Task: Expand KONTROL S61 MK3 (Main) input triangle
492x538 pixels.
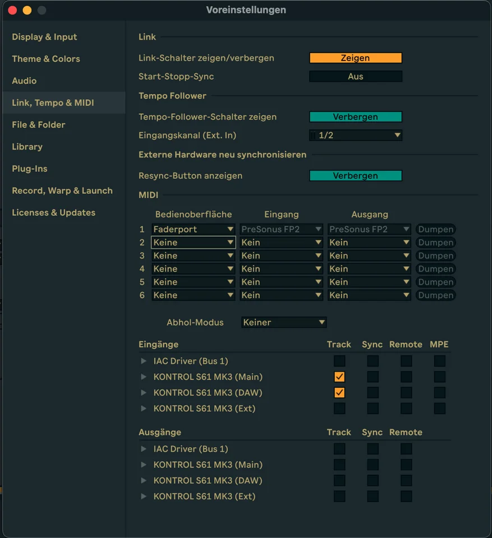Action: [x=144, y=377]
